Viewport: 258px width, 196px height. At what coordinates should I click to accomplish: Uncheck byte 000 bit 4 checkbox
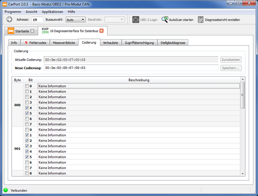click(x=27, y=108)
